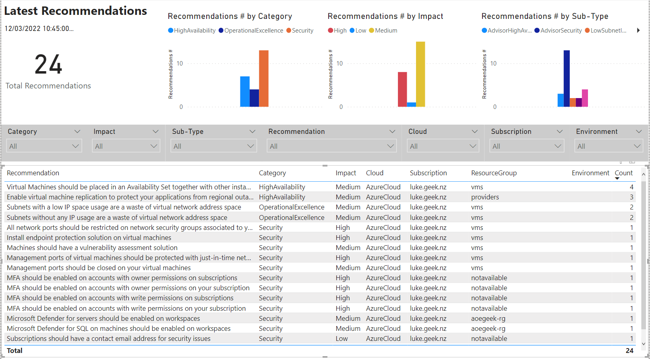The width and height of the screenshot is (650, 359).
Task: Select OperationalExcellence legend dot in Category chart
Action: 221,31
